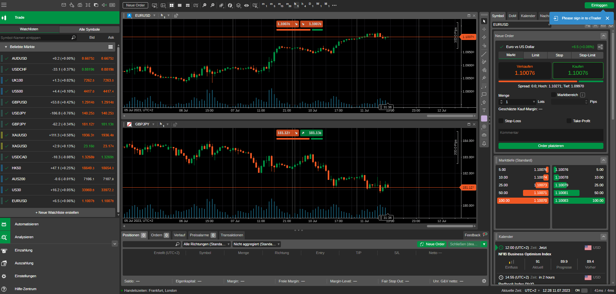Switch to the Kalender tab
Image resolution: width=616 pixels, height=294 pixels.
[x=528, y=16]
